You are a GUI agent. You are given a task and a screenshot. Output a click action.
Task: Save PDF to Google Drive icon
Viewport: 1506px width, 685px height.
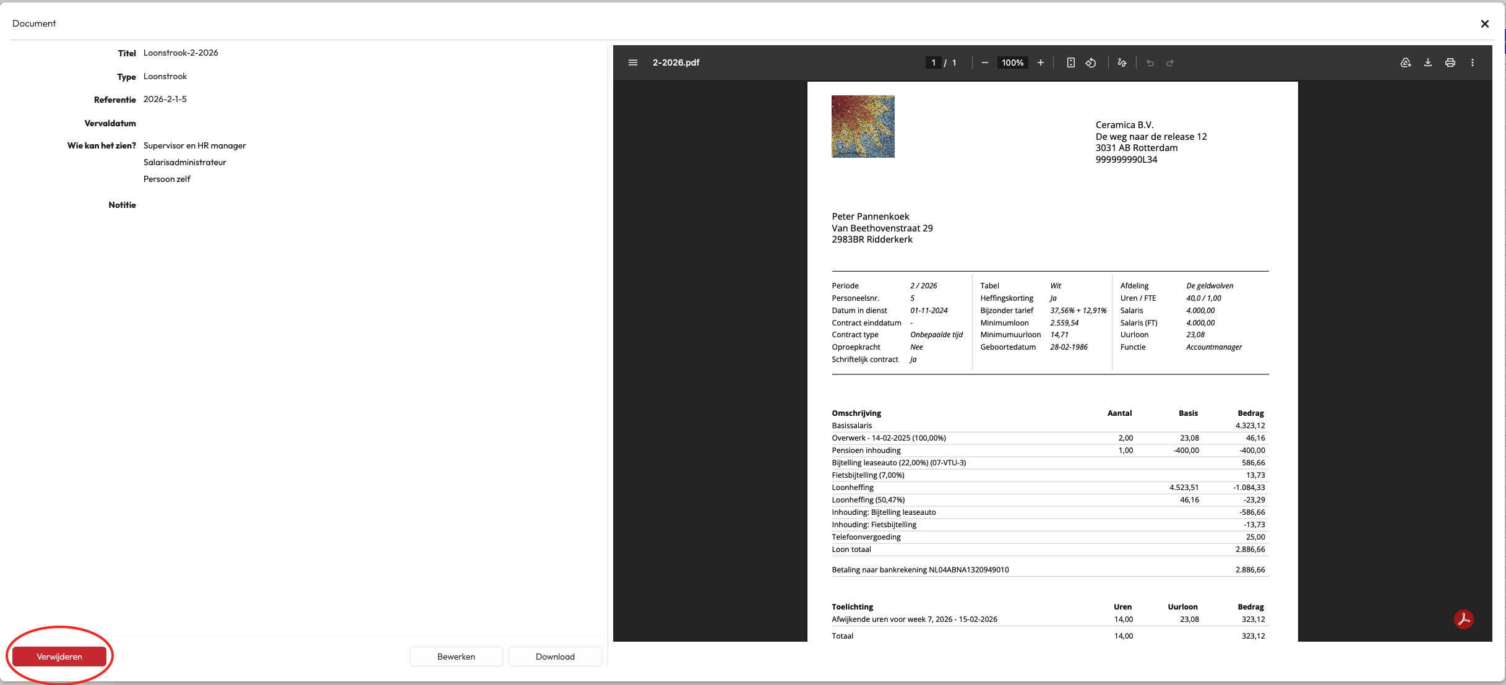coord(1406,62)
